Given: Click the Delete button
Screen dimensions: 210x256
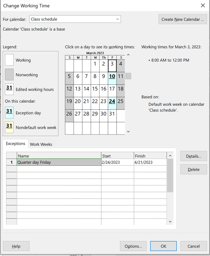Looking at the screenshot, I should click(194, 169).
